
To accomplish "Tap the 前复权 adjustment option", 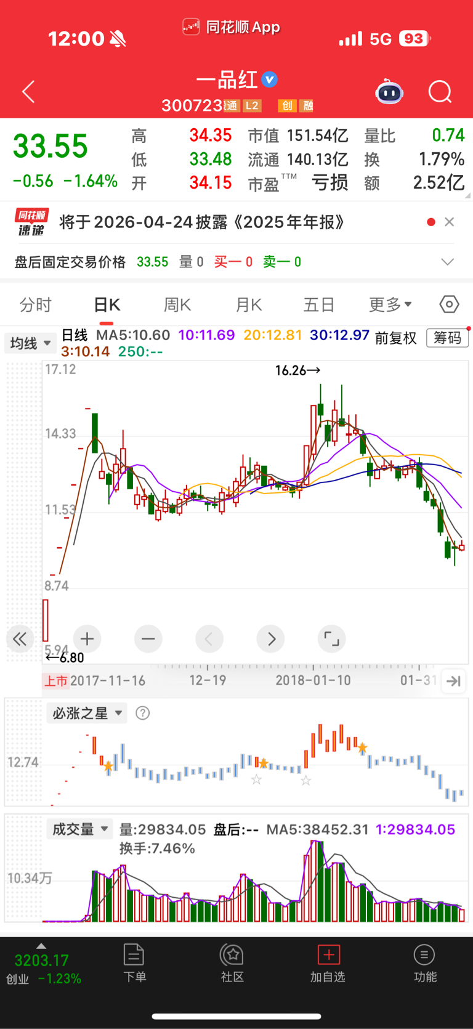I will point(395,338).
